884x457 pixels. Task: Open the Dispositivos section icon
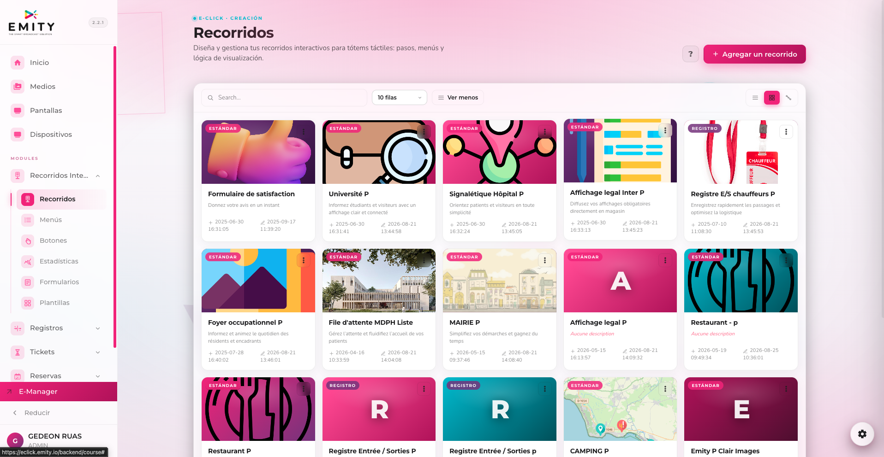(18, 135)
